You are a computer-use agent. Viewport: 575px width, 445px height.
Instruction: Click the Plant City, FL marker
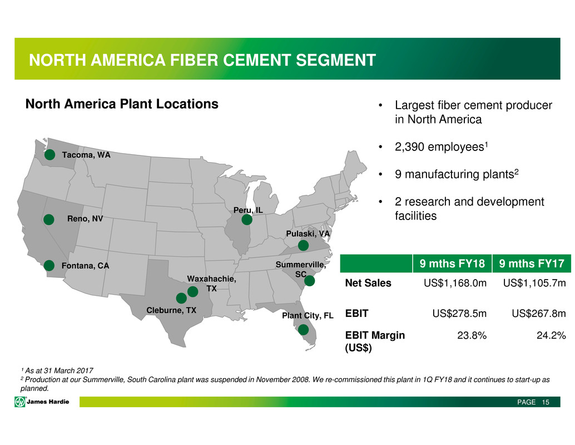[x=303, y=330]
